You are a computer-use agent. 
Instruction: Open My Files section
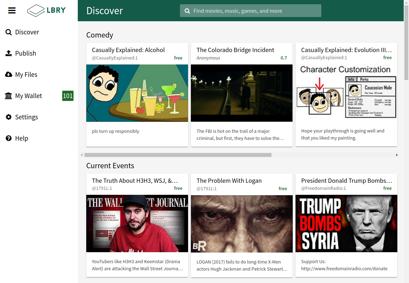tap(26, 75)
